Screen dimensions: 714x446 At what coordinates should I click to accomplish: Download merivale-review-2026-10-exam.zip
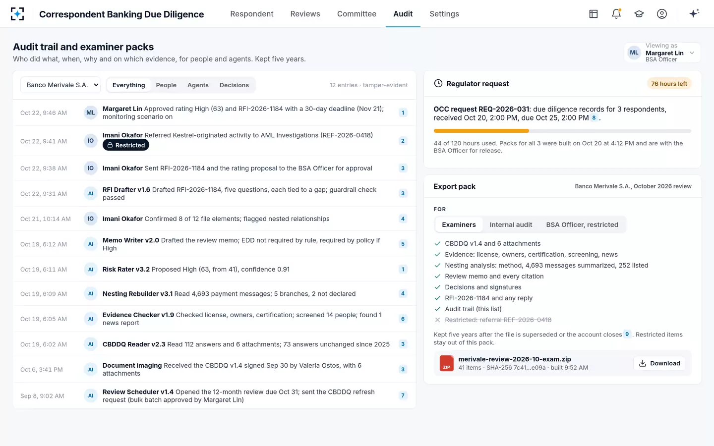tap(659, 363)
